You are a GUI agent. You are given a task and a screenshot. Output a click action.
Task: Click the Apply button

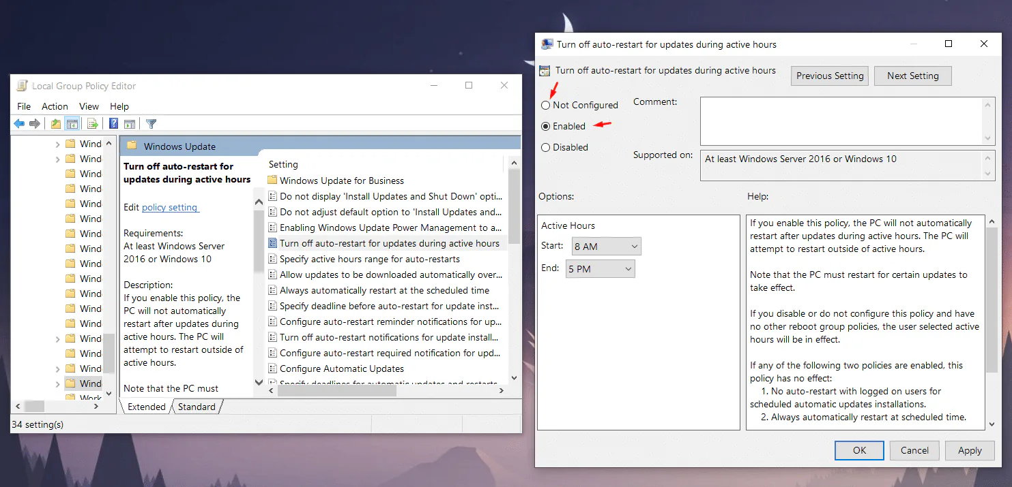(x=970, y=450)
